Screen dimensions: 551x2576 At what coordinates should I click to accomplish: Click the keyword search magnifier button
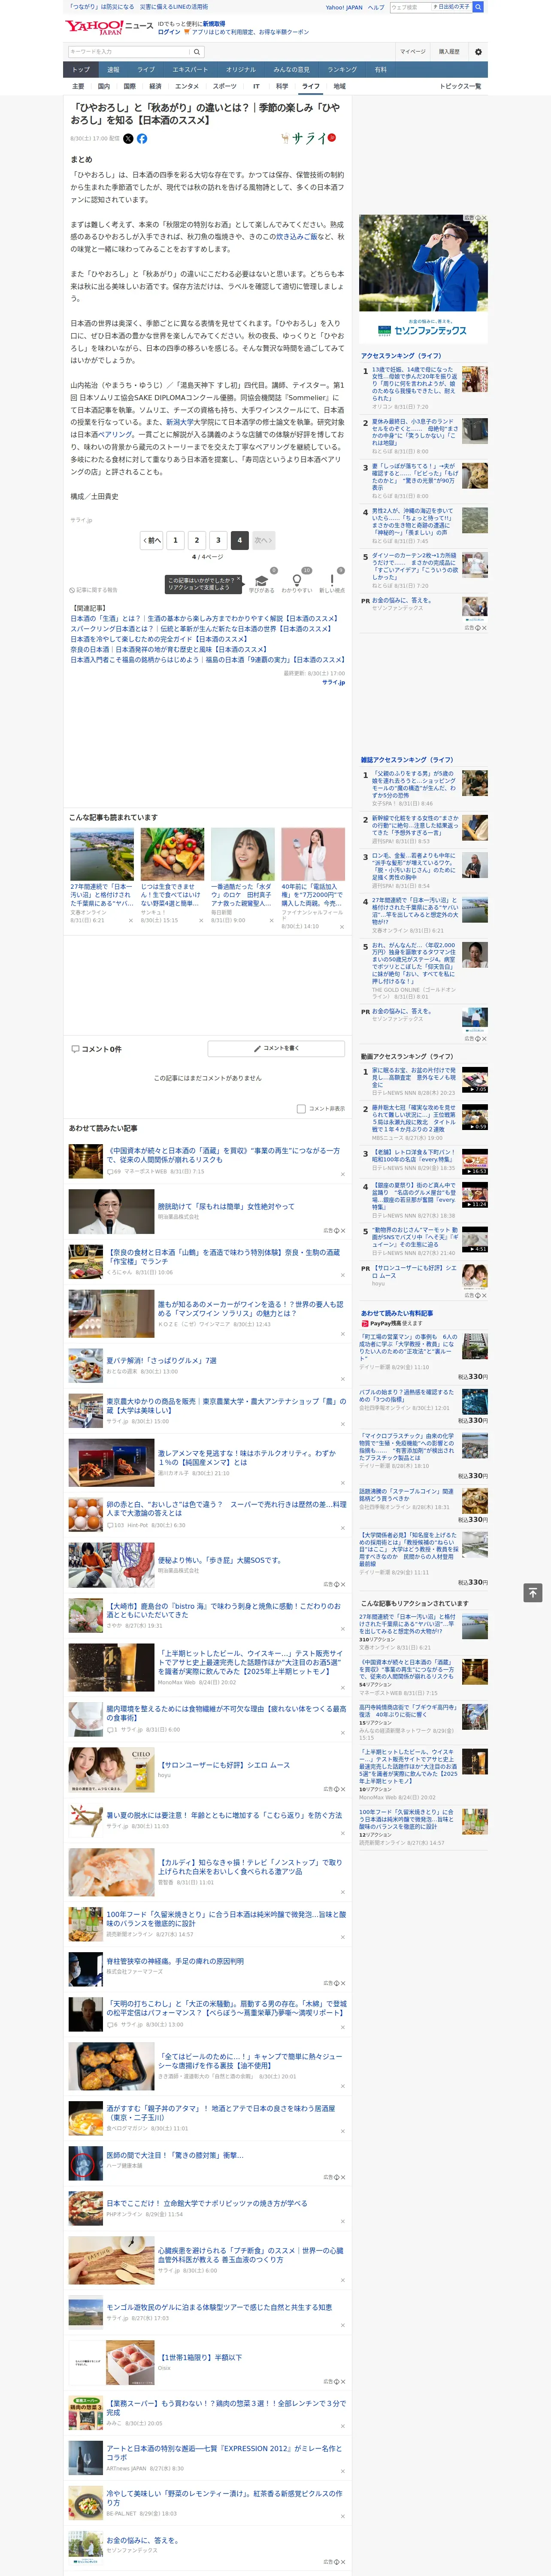pyautogui.click(x=197, y=52)
